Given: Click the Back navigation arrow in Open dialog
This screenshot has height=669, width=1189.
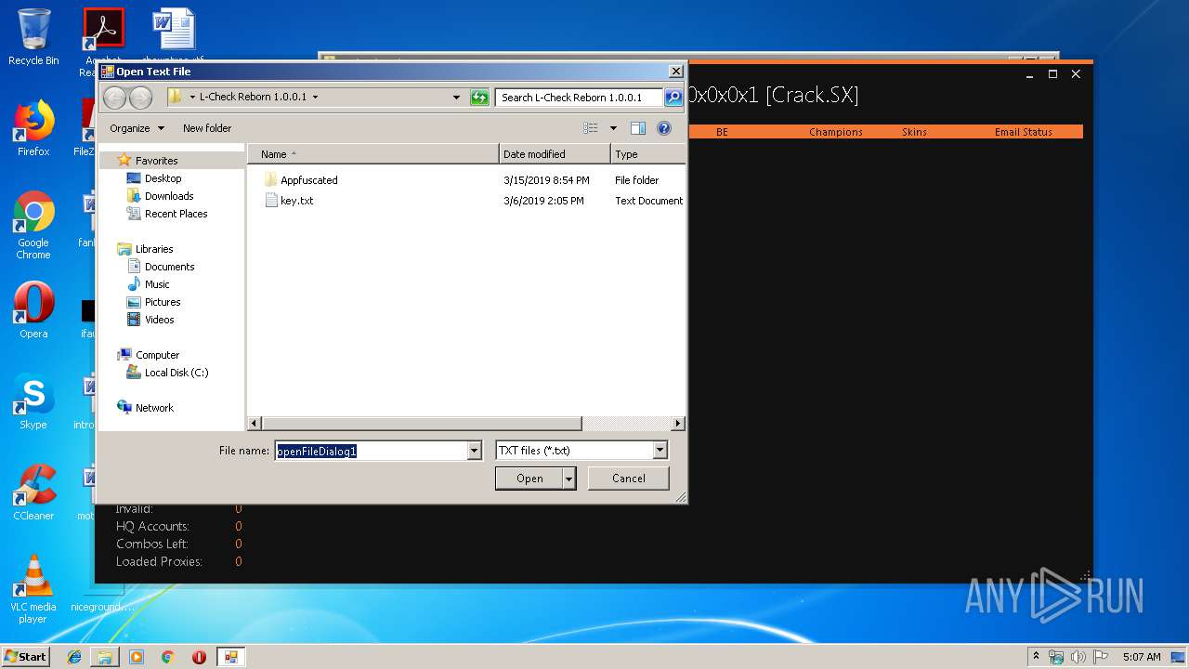Looking at the screenshot, I should 114,97.
